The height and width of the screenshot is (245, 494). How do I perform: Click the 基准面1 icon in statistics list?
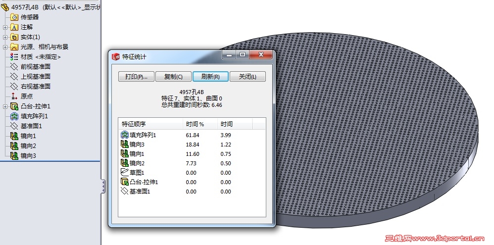pos(125,191)
